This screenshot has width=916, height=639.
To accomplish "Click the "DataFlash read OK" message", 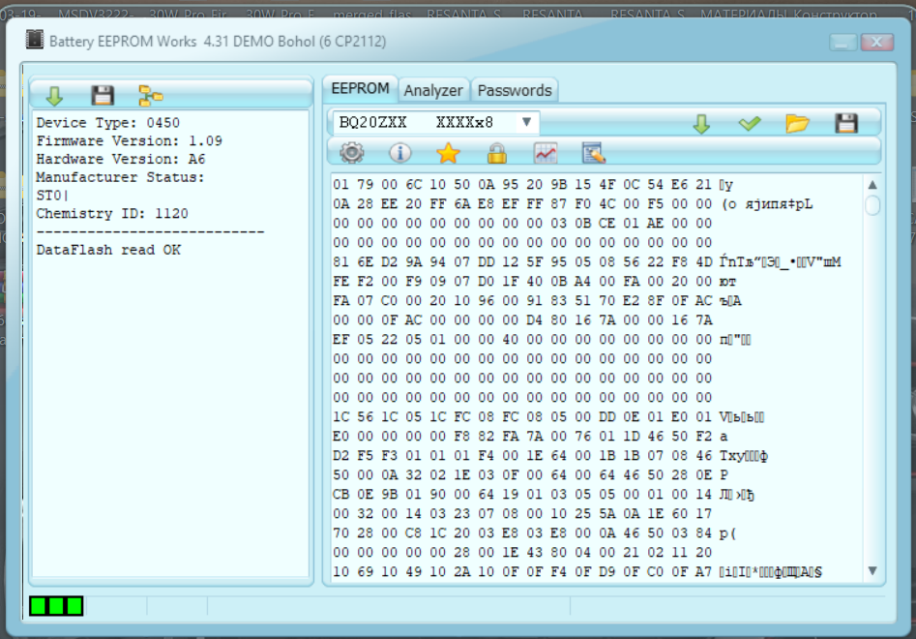I will [108, 250].
